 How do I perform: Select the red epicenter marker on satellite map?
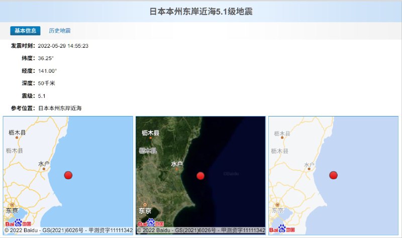[x=200, y=175]
